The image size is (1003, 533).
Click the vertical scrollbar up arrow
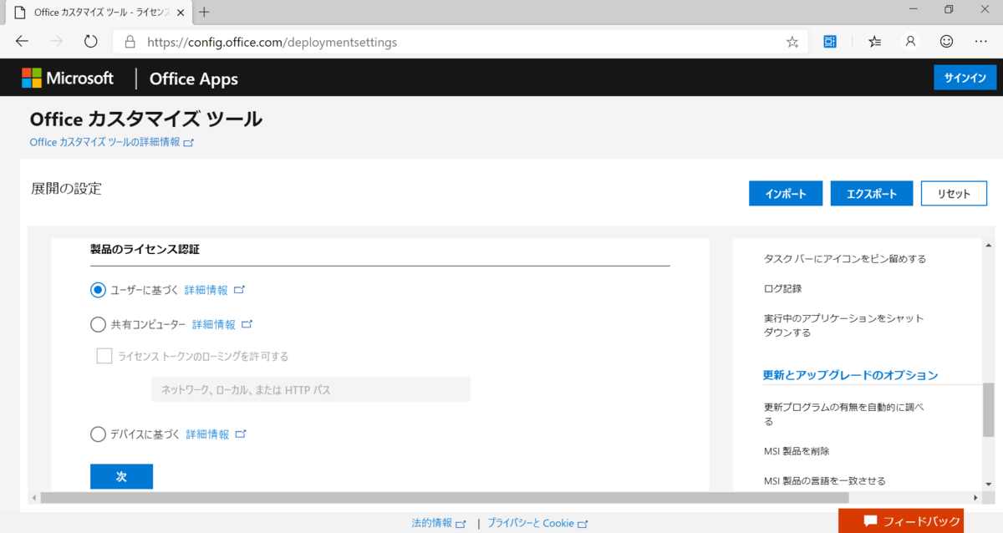(988, 245)
